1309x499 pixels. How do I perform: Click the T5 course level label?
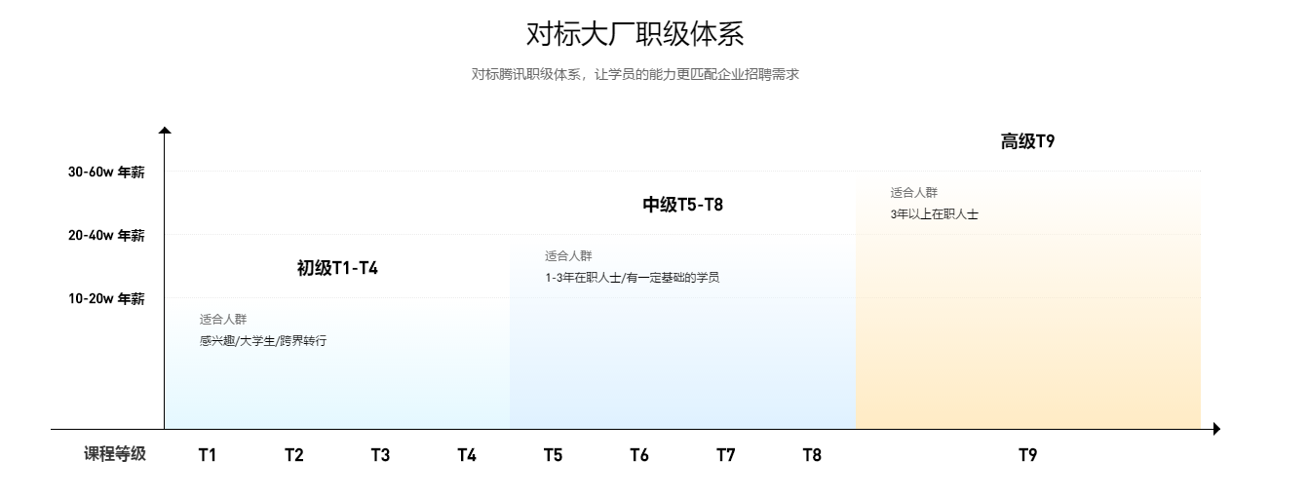tap(553, 455)
